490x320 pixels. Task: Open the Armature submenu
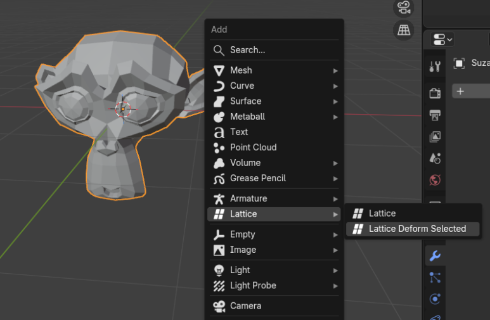tap(274, 198)
